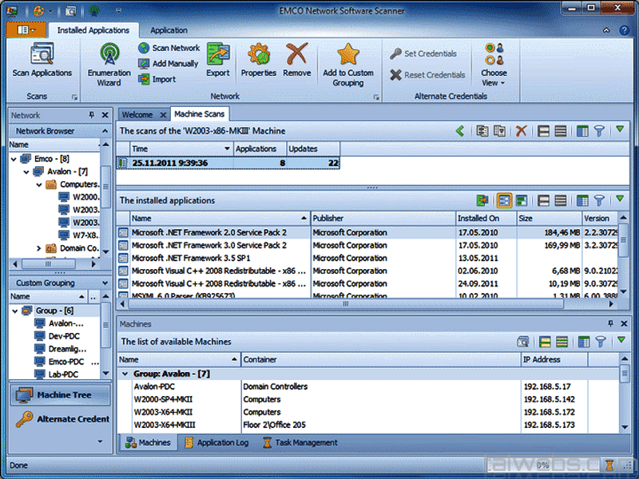Image resolution: width=639 pixels, height=479 pixels.
Task: Toggle pin on the Network panel
Action: (x=92, y=115)
